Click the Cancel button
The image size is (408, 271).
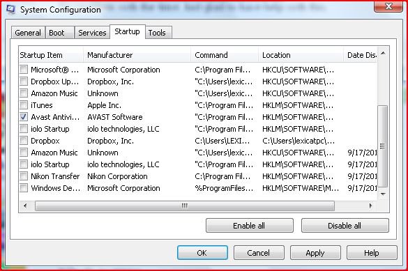[259, 253]
